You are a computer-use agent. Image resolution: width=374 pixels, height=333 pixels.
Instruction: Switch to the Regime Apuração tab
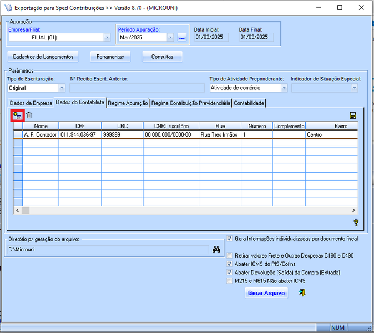128,103
